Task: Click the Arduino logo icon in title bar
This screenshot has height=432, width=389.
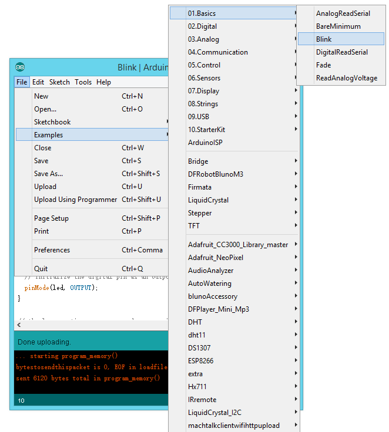Action: point(20,67)
